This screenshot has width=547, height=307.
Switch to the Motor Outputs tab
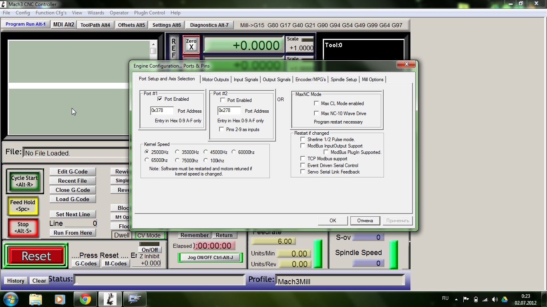[215, 80]
